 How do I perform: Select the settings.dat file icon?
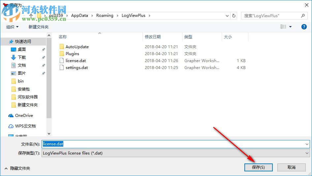tap(62, 68)
